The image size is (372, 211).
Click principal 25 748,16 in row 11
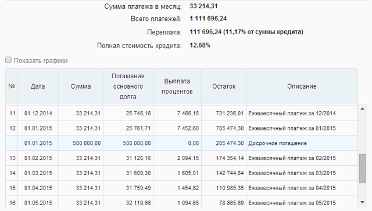coord(138,114)
